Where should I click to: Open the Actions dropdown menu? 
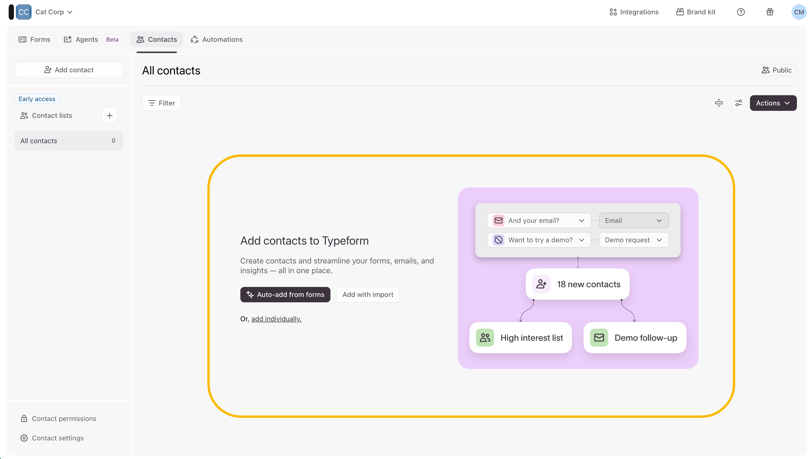tap(773, 103)
